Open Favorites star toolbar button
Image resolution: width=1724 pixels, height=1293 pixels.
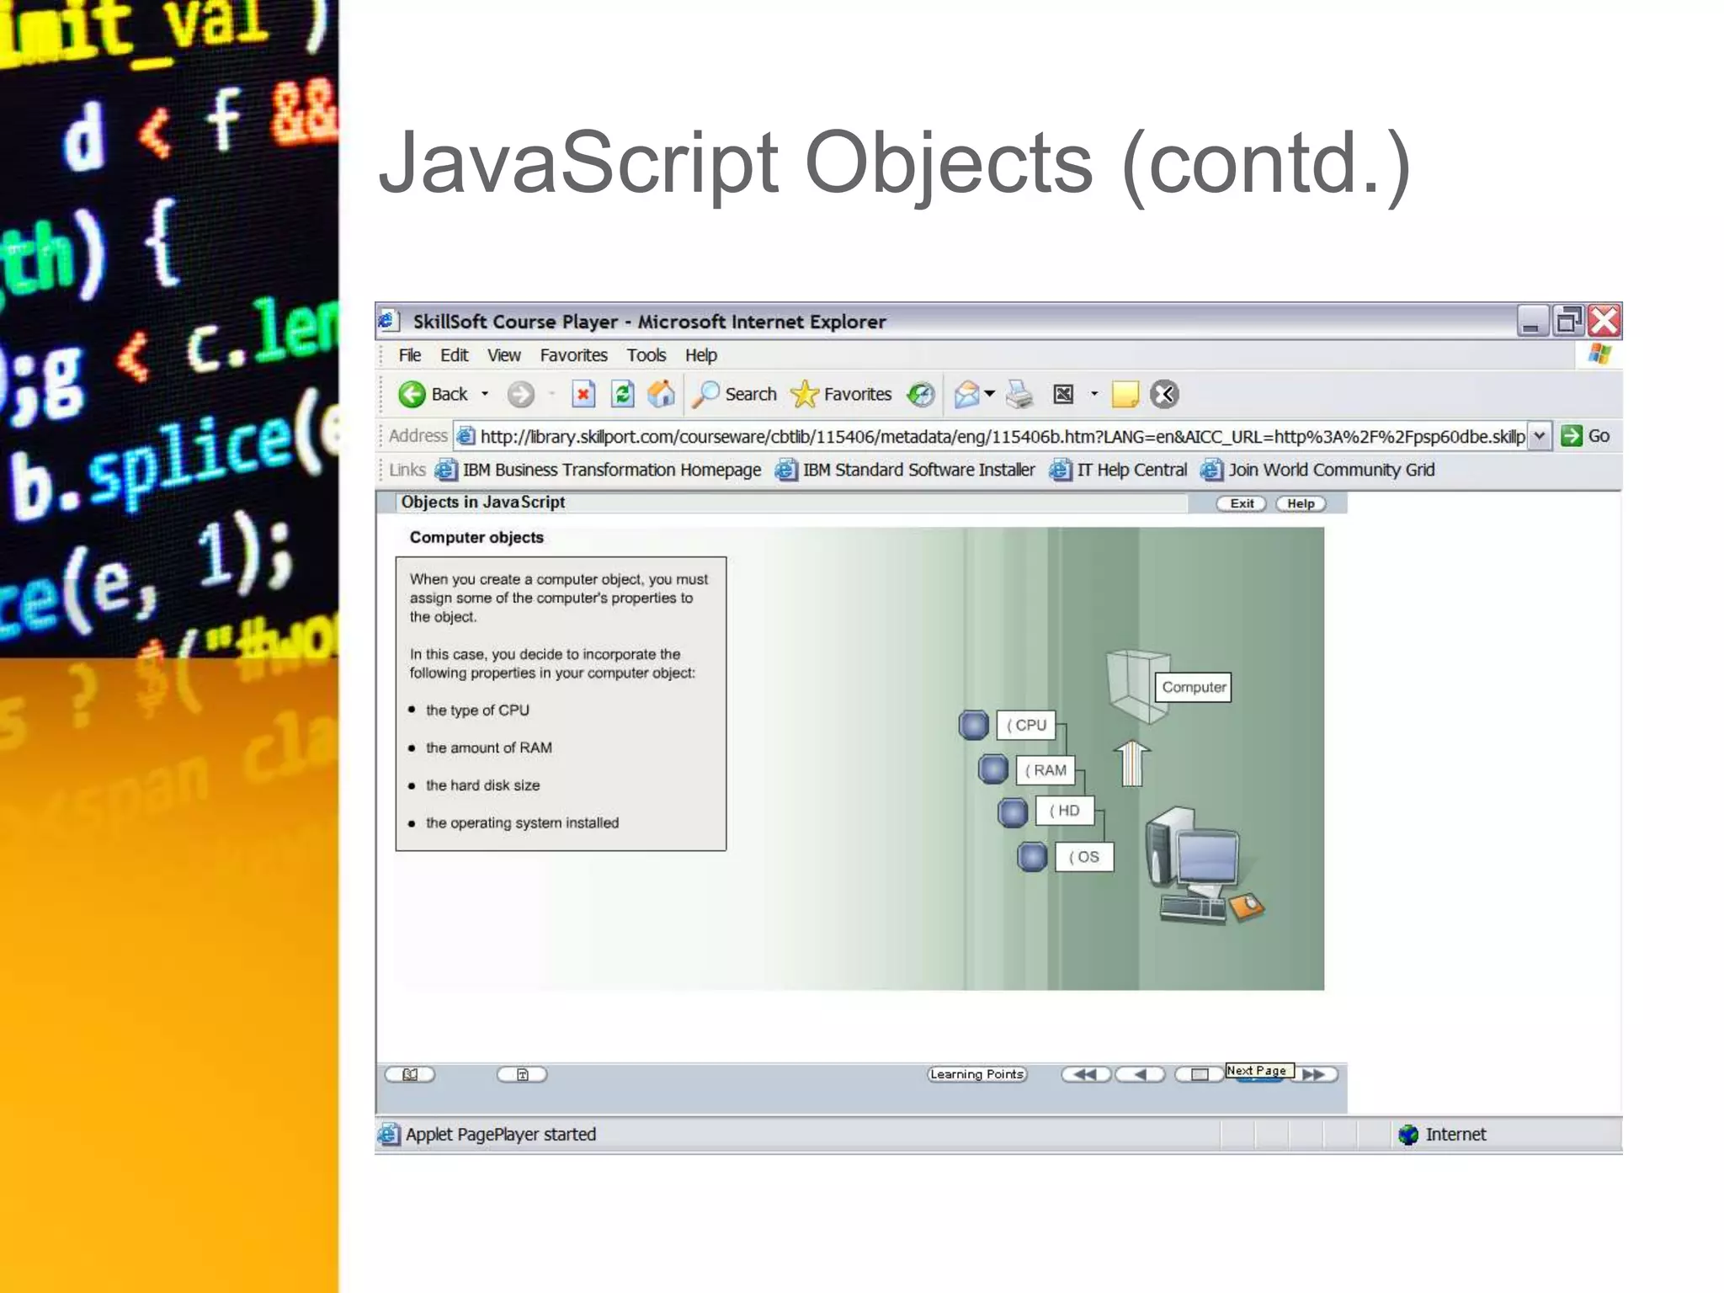(x=842, y=394)
